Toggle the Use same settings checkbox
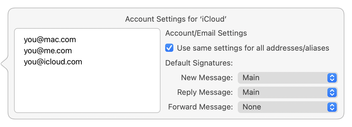Screen dimensions: 352x127 tap(169, 48)
